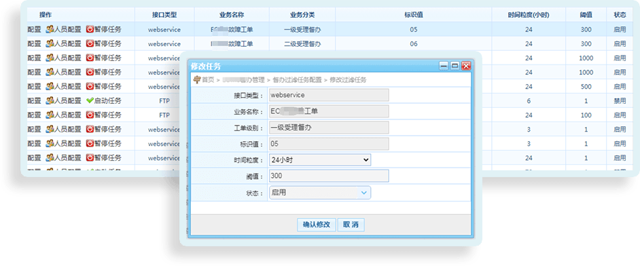Open the 时间粒度 24小时 dropdown
The height and width of the screenshot is (266, 640).
(x=320, y=160)
